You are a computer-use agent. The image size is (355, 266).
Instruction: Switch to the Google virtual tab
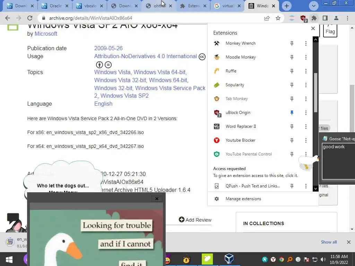[227, 6]
